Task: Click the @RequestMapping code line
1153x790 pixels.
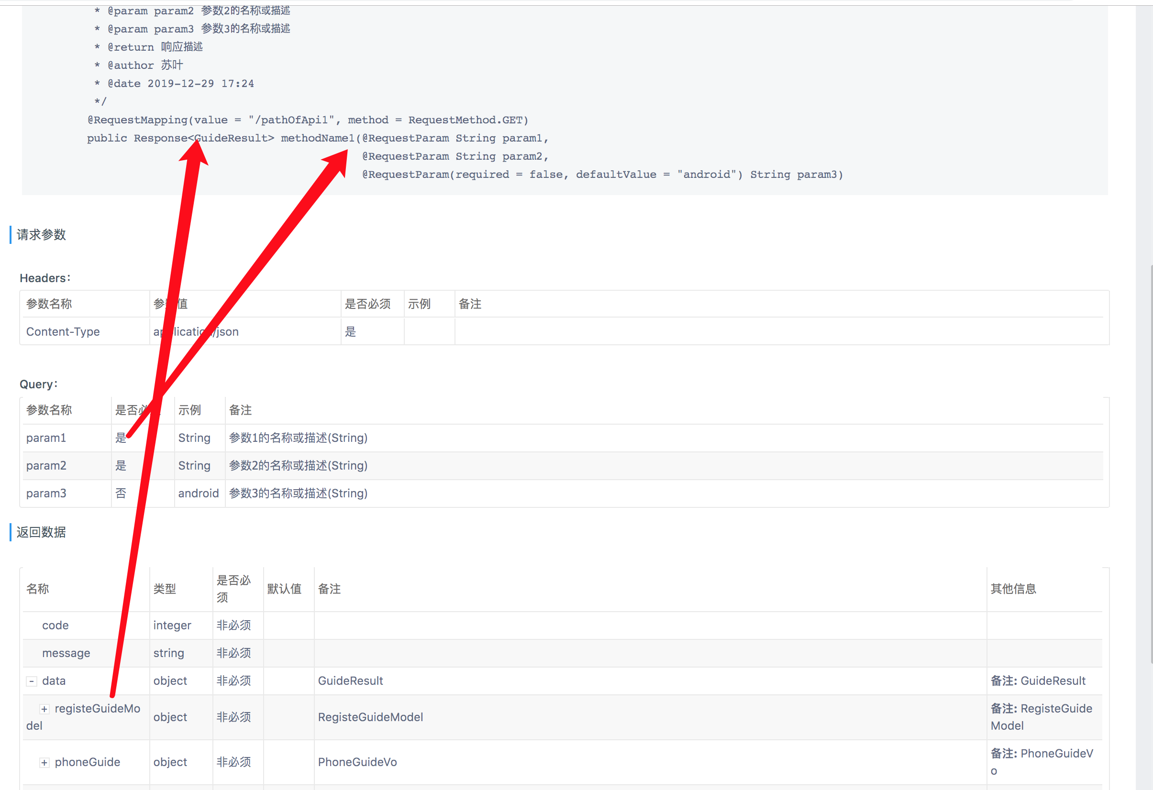Action: click(308, 120)
